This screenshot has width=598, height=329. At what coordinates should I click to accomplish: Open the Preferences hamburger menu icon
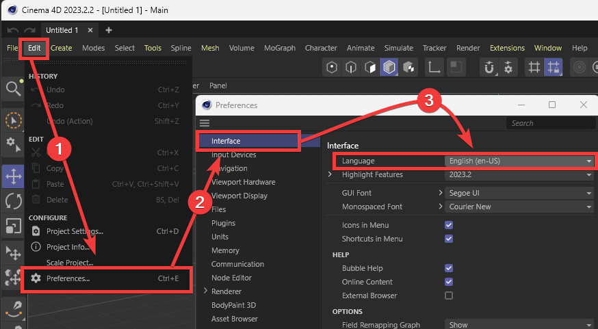tap(205, 123)
